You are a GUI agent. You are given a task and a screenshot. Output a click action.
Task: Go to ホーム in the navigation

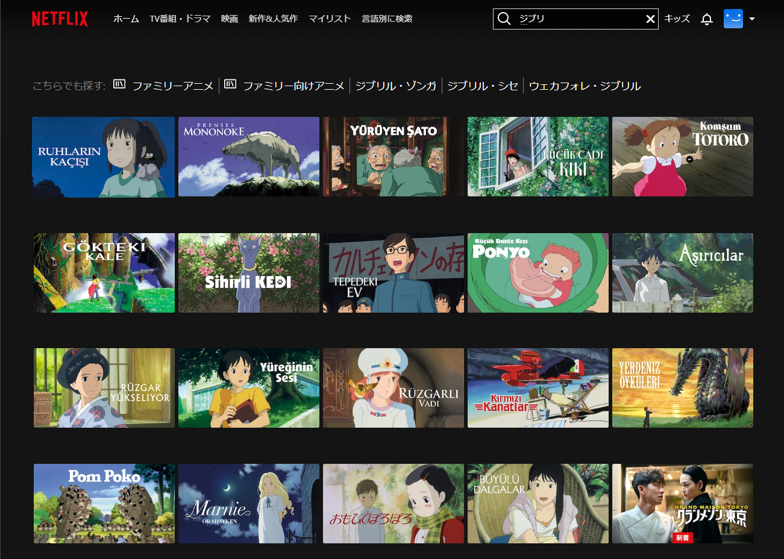(126, 19)
